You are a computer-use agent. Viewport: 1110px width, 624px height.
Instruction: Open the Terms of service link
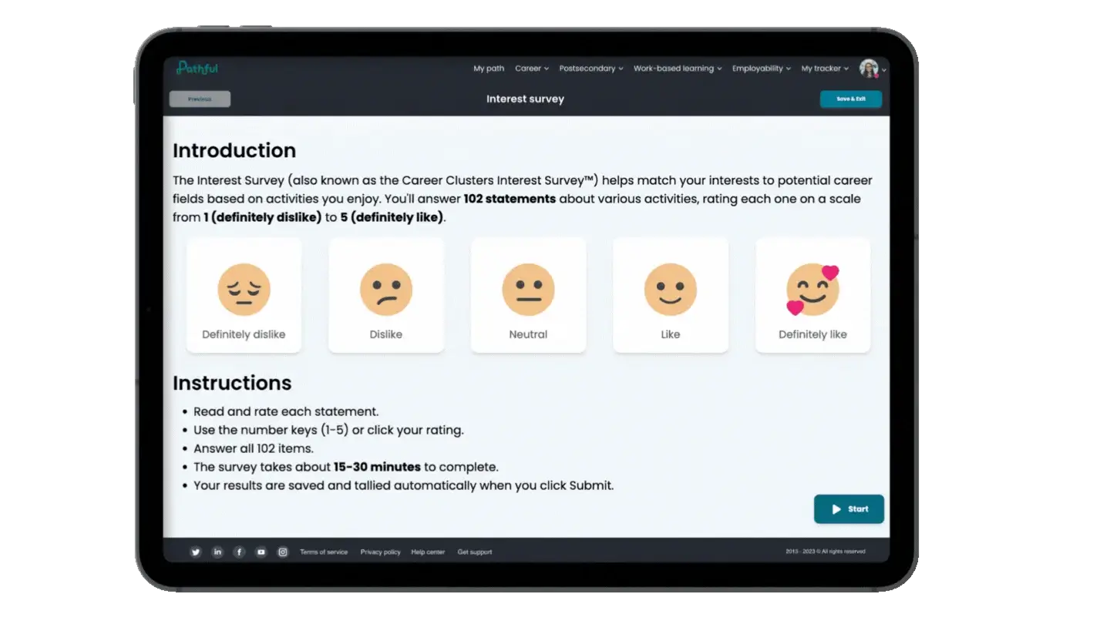coord(324,552)
